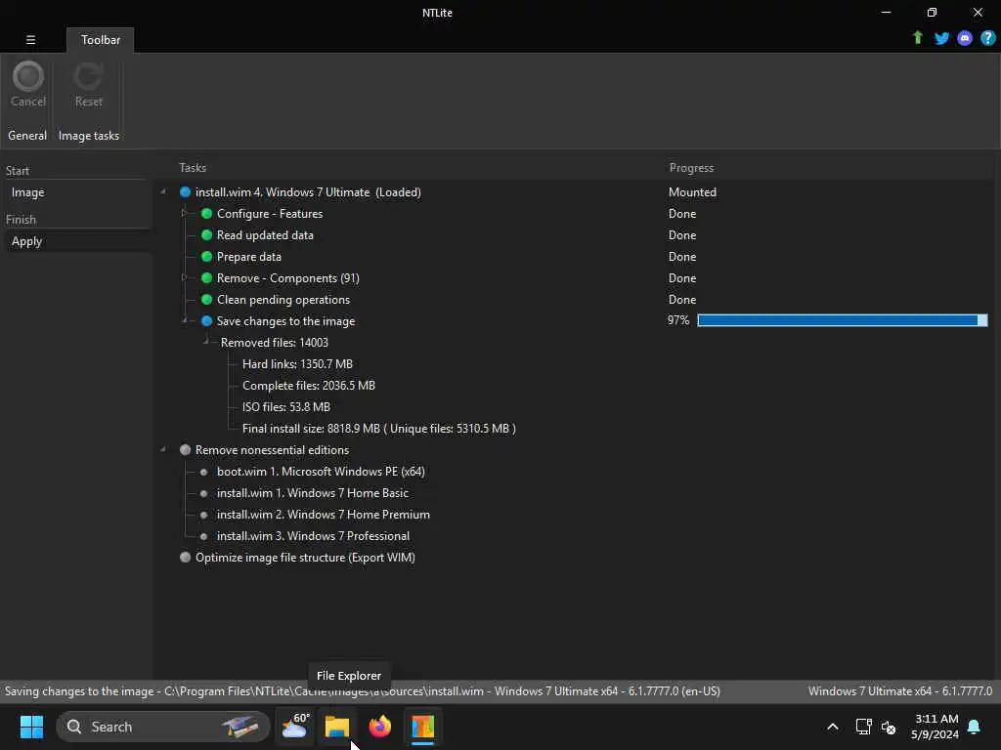Launch Firefox from the taskbar
Screen dimensions: 1001x750
tap(380, 727)
